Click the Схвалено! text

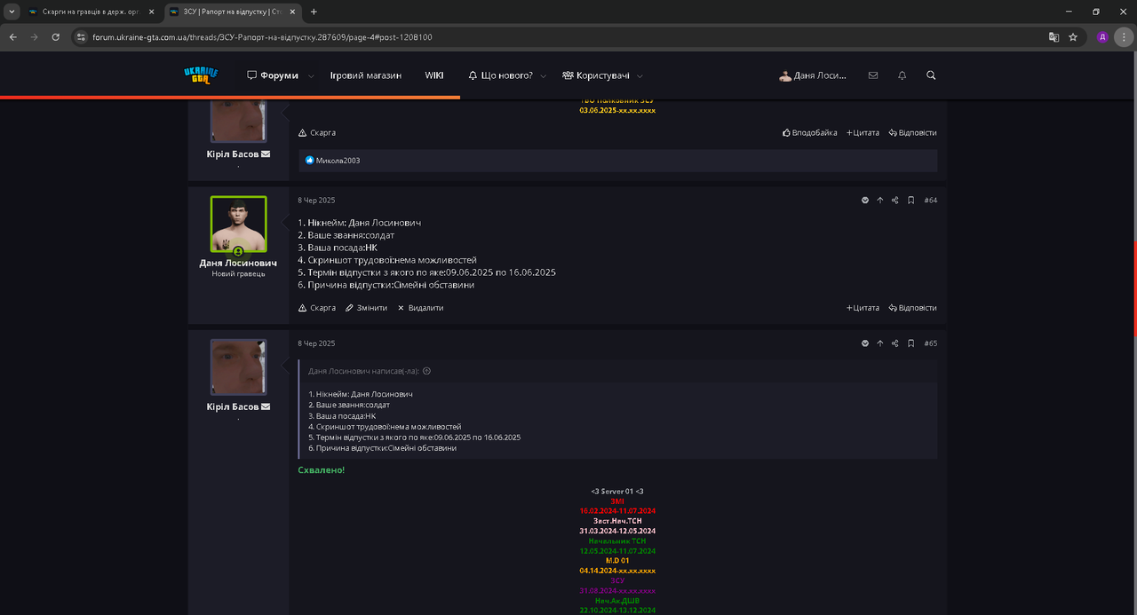coord(322,469)
